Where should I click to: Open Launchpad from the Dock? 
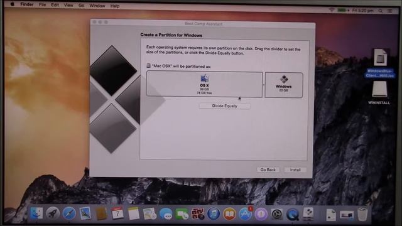tap(53, 213)
